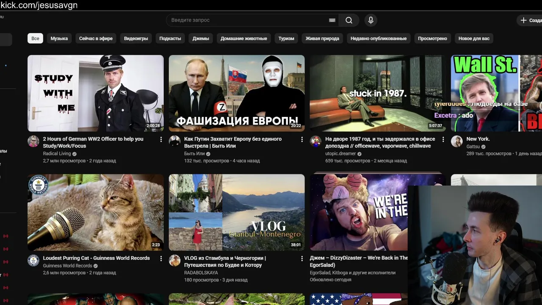Select the Новое для вас chip
The image size is (542, 305).
click(474, 38)
